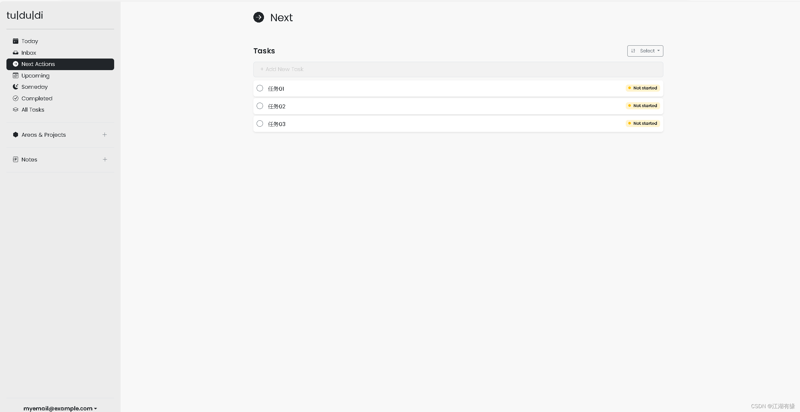Click Not started status badge of 任务01

pyautogui.click(x=643, y=88)
